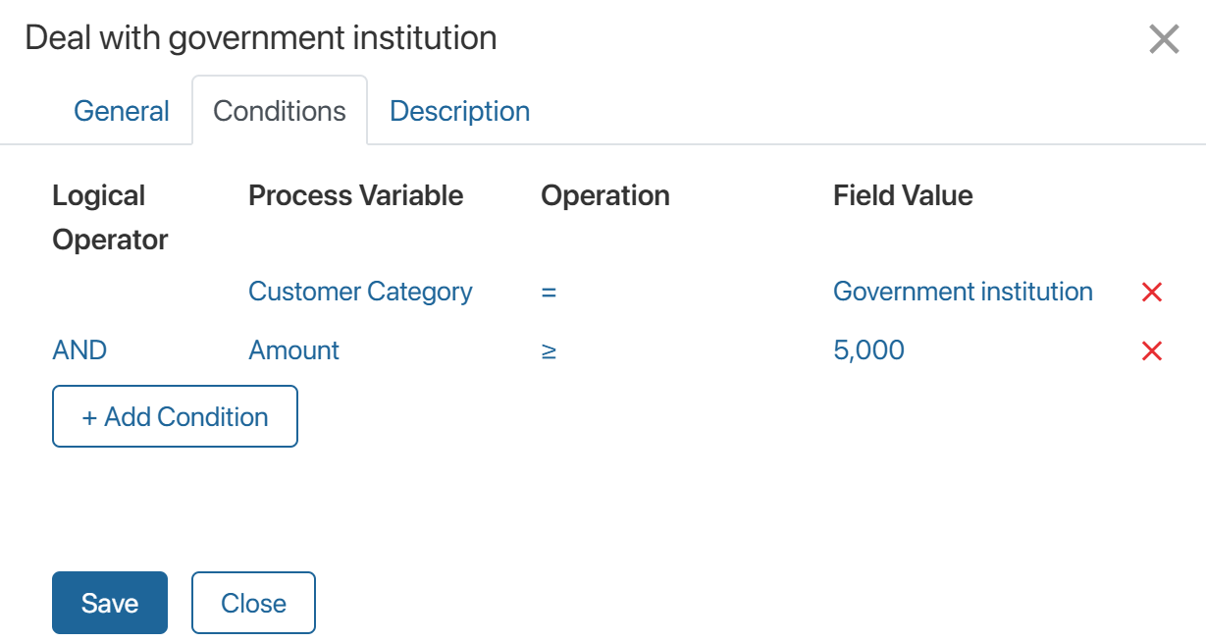
Task: Change the equals operation in first row
Action: click(x=549, y=292)
